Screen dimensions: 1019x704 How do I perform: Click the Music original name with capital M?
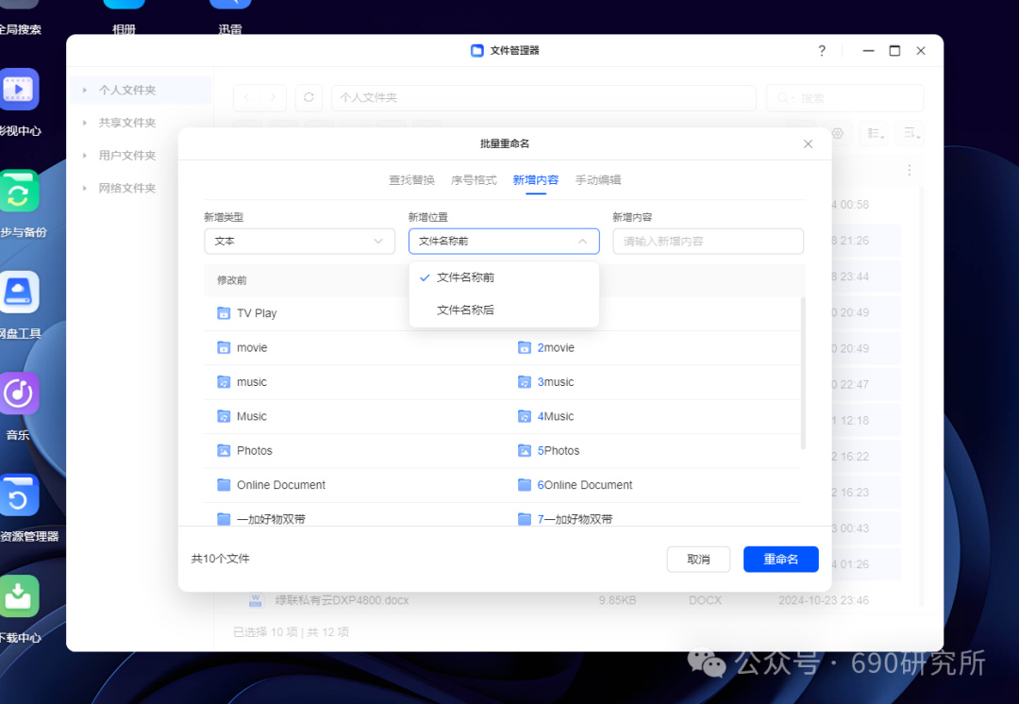coord(252,417)
